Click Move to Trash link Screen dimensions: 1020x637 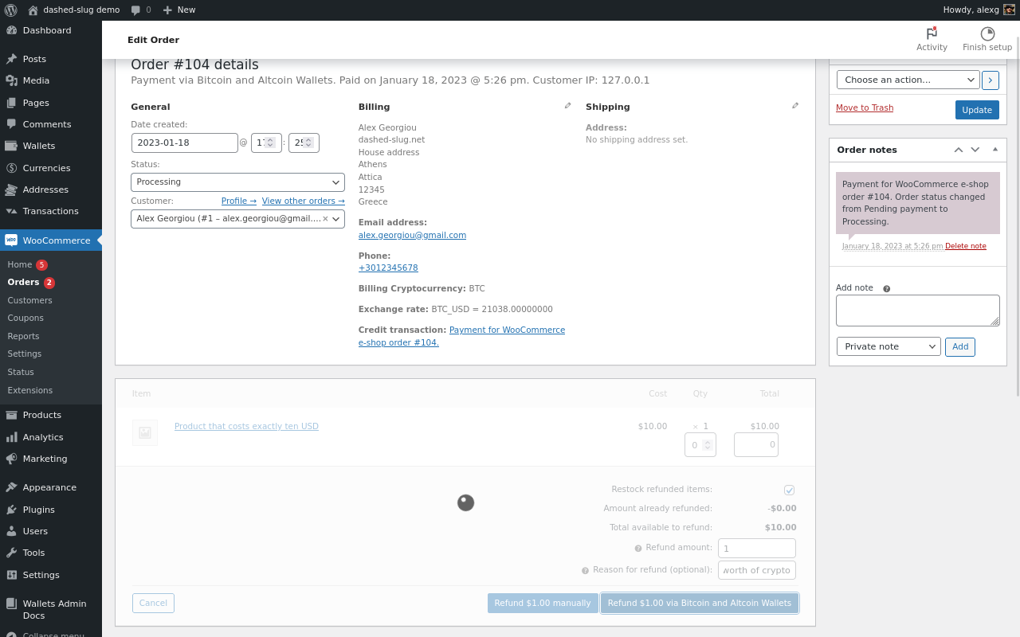865,108
